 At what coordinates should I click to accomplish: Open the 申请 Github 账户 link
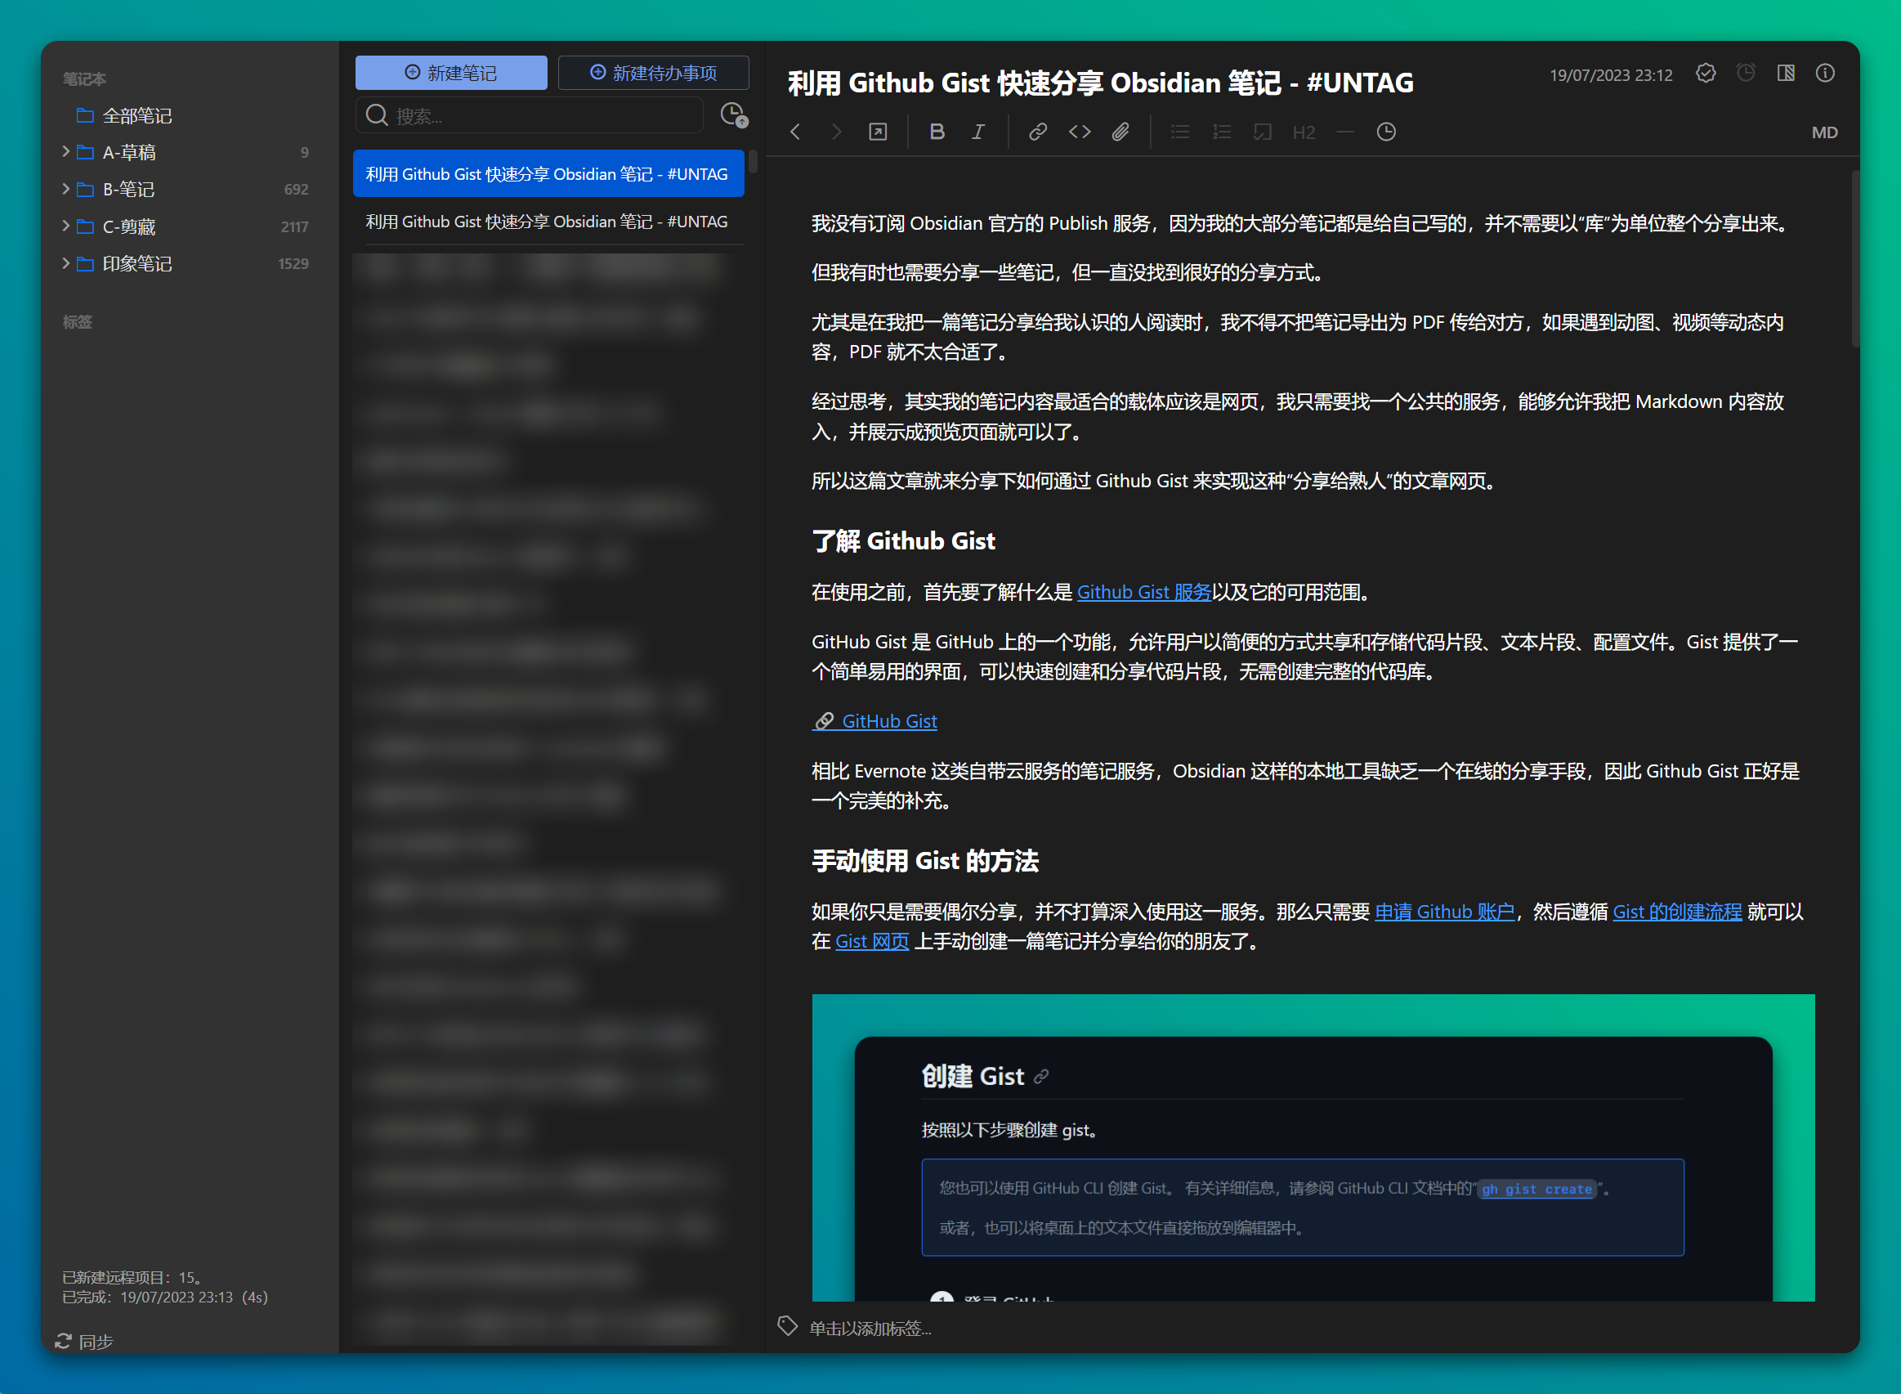coord(1445,912)
